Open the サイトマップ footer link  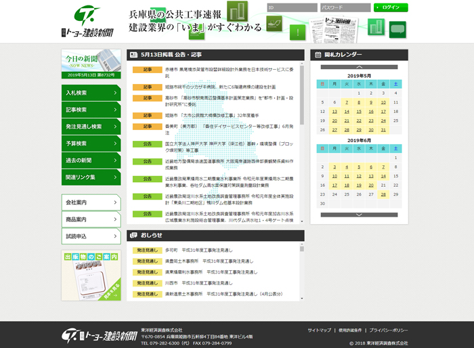coord(319,330)
